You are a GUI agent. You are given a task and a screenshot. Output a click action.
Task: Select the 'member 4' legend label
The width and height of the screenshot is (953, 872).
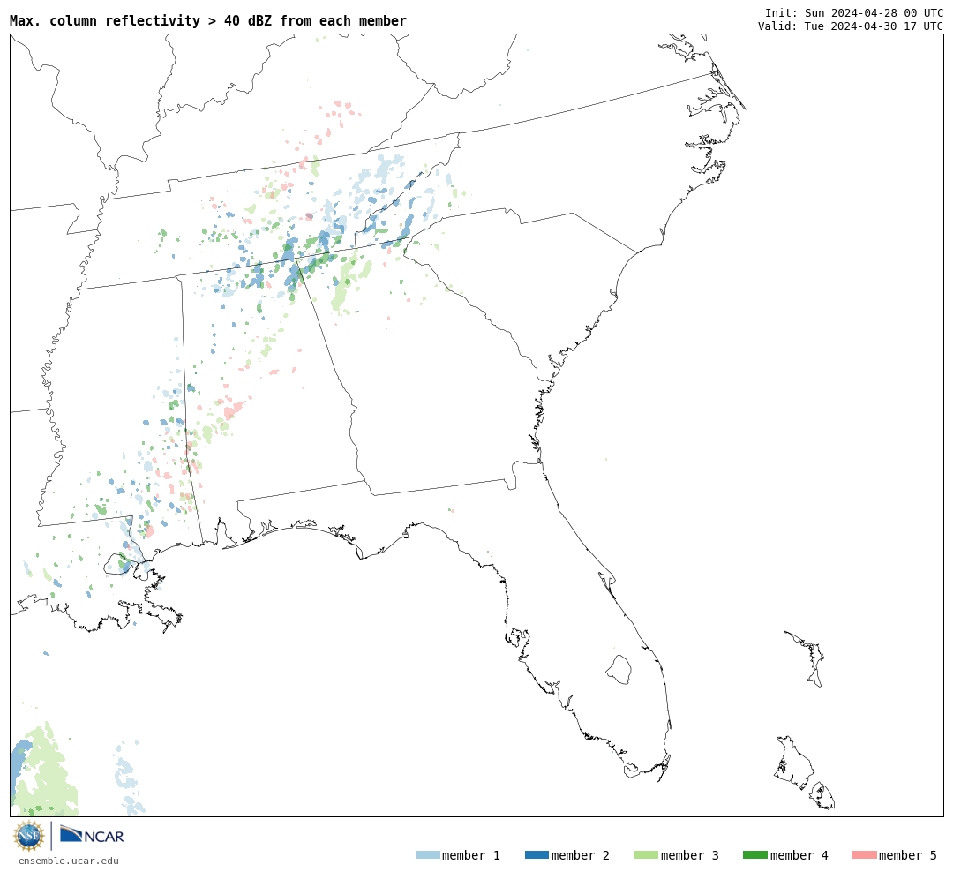click(x=799, y=855)
